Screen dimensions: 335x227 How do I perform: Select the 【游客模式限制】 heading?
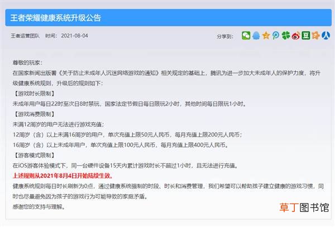[34, 155]
